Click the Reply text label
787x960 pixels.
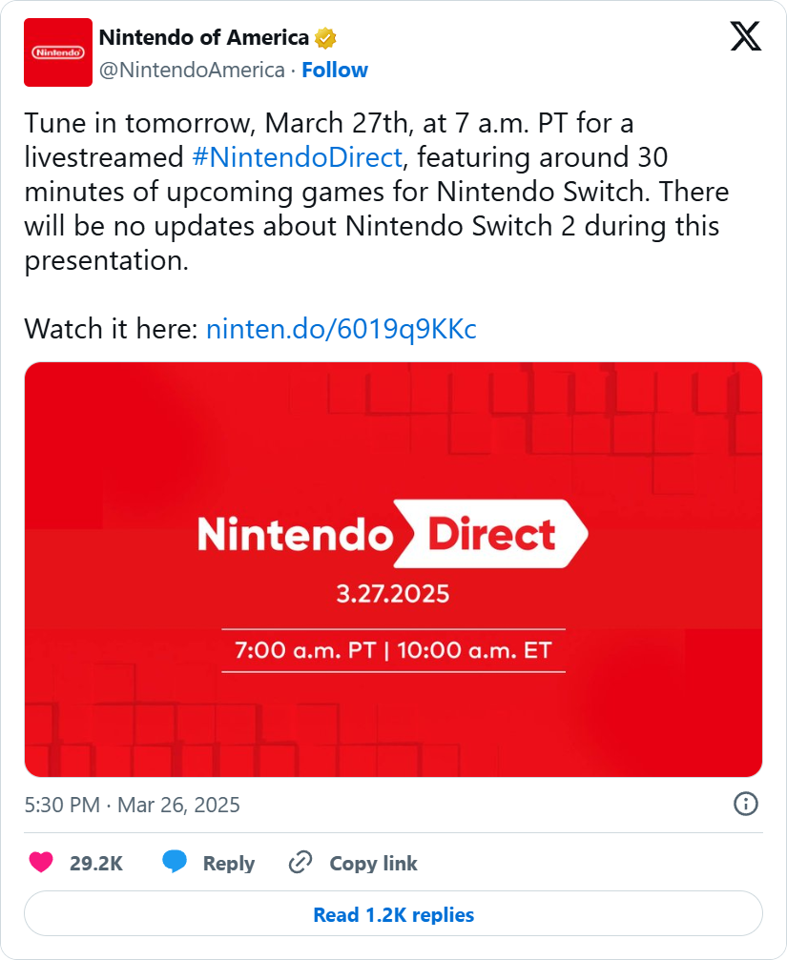tap(229, 863)
